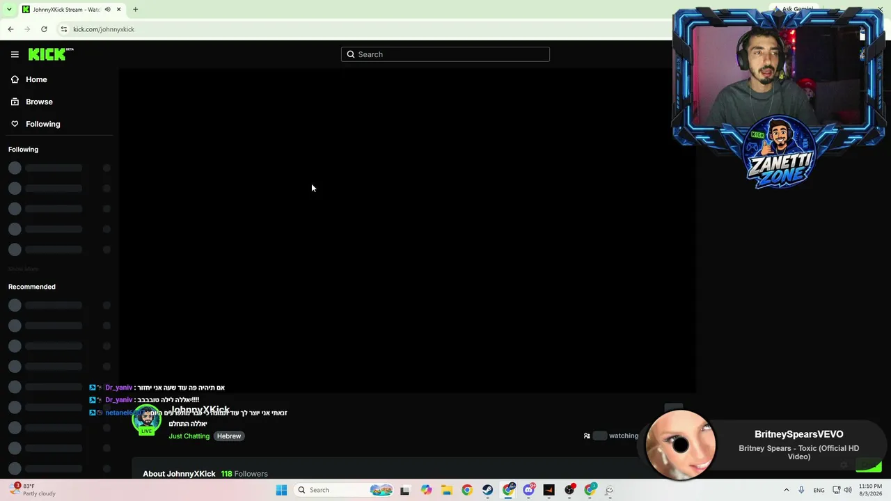Screen dimensions: 891x501
Task: Click the BritneySpearsVEVO channel name
Action: coord(798,434)
